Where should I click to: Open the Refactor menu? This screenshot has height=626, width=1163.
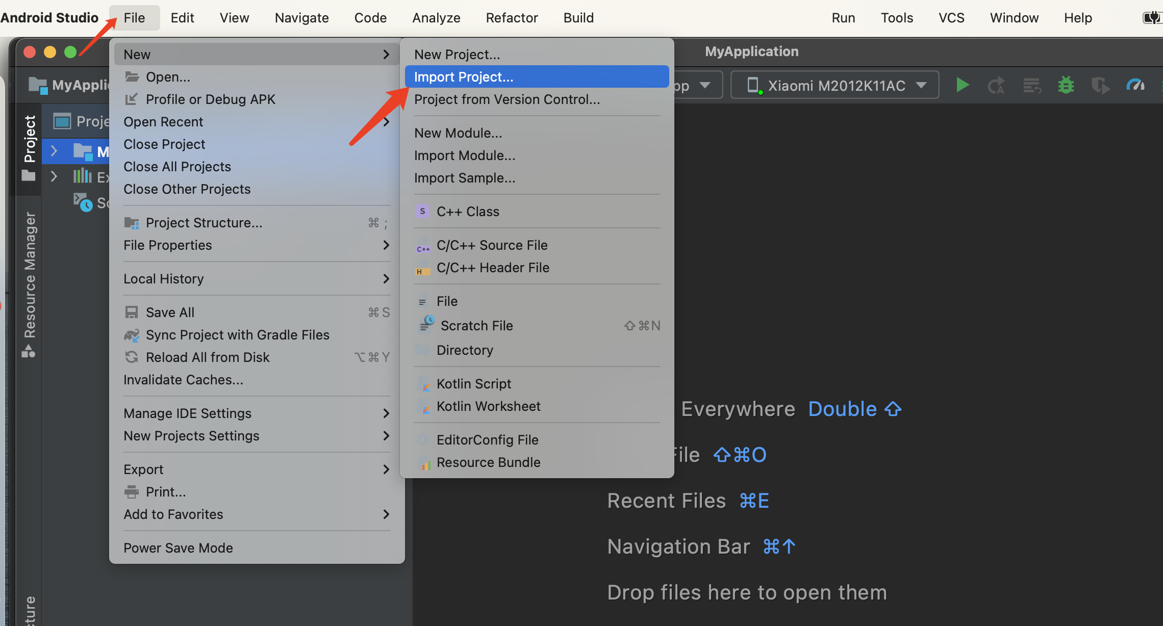512,18
